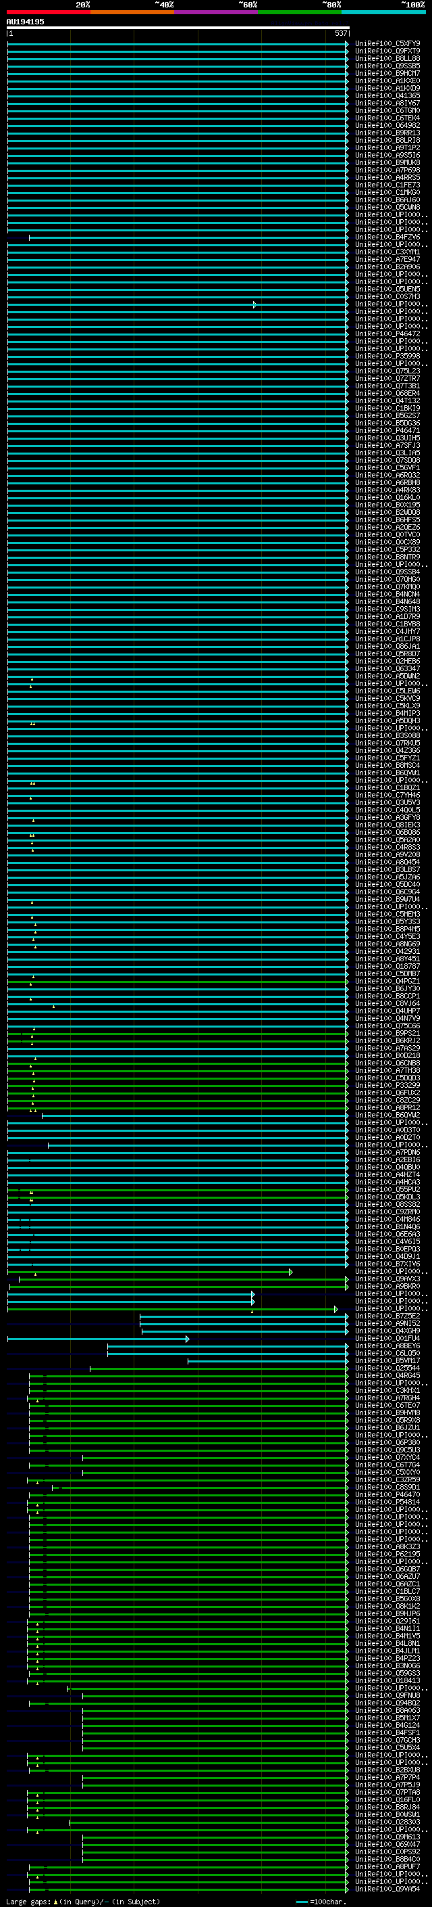
Task: Select the UniRef100_C6TEK4 label
Action: [x=387, y=118]
